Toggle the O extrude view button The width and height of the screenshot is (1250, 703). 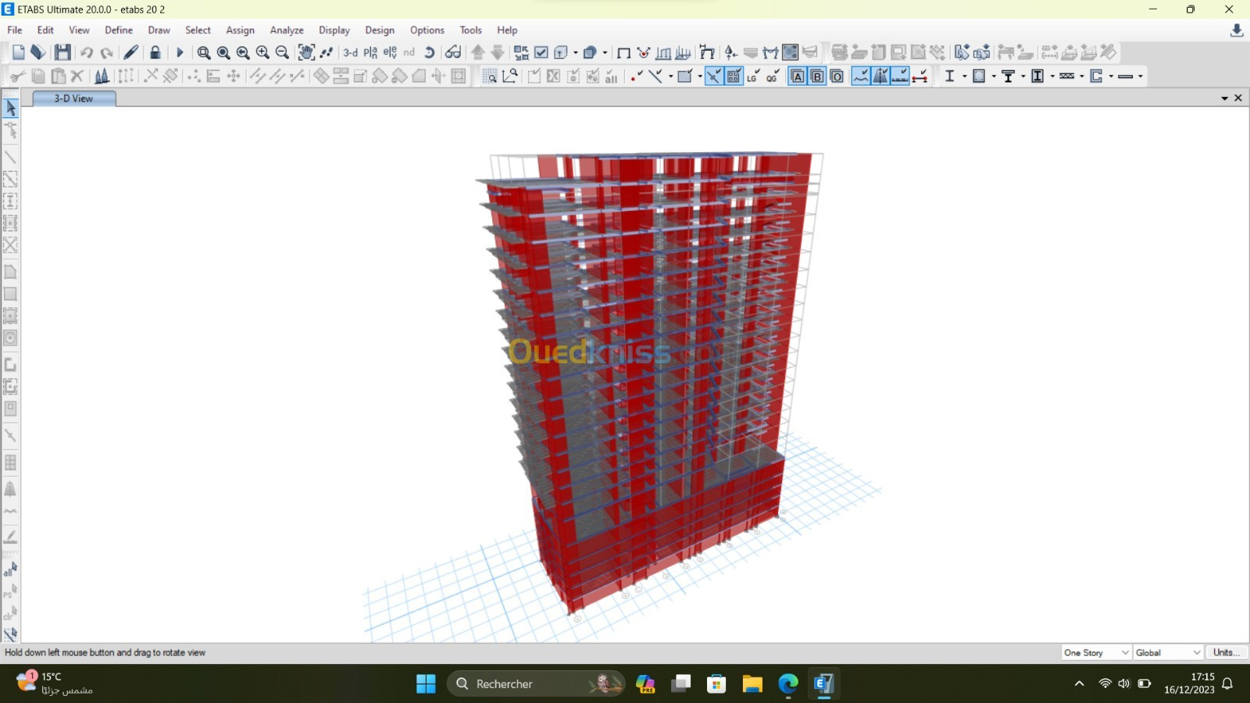[837, 76]
